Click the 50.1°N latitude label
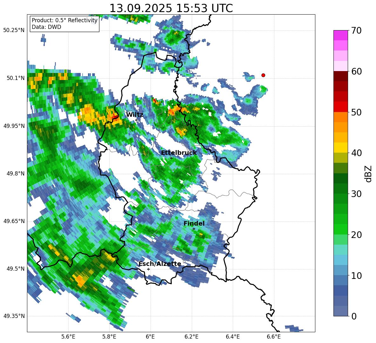Image resolution: width=376 pixels, height=343 pixels. click(x=15, y=78)
